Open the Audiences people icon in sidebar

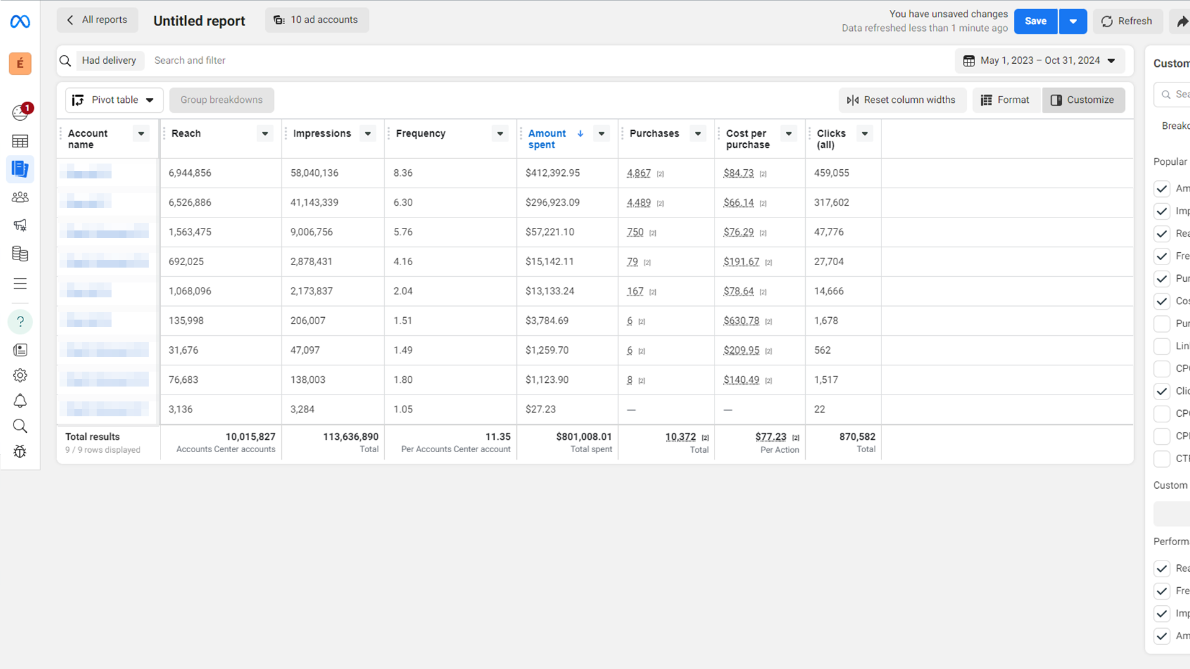coord(20,197)
